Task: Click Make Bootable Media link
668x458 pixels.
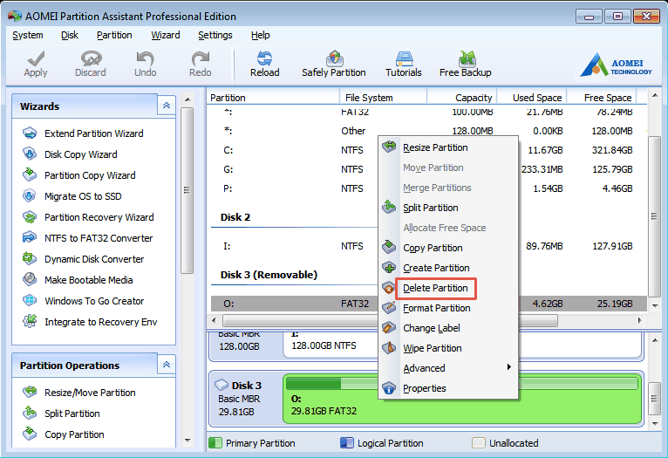Action: coord(89,280)
